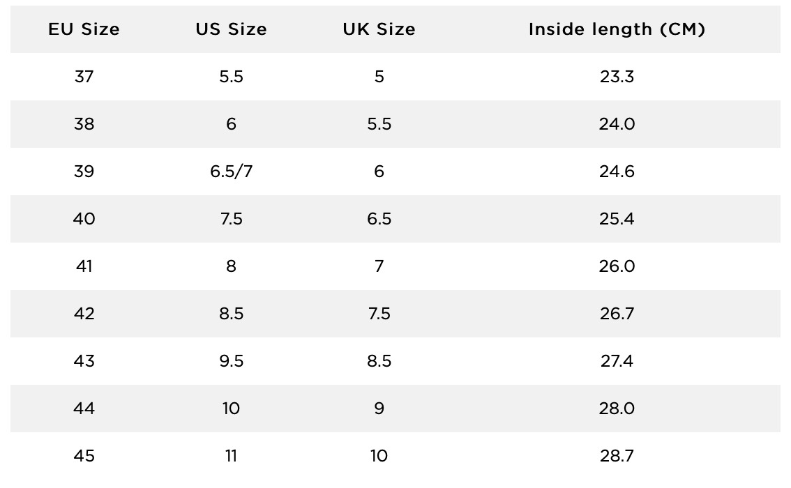Click the inside length 24.0 value
This screenshot has height=488, width=791.
(617, 124)
